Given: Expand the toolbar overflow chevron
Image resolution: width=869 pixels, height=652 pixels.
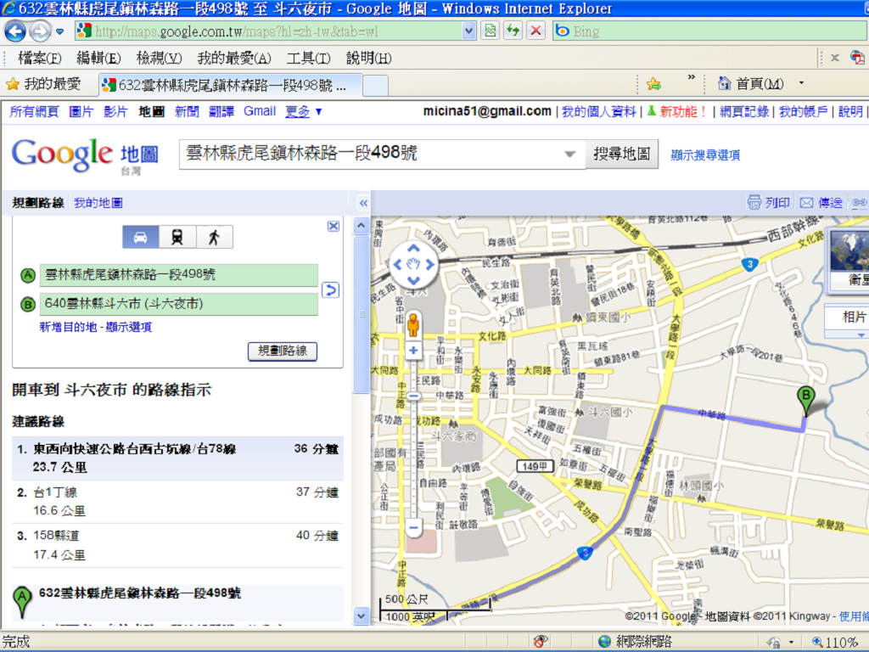Looking at the screenshot, I should coord(691,77).
